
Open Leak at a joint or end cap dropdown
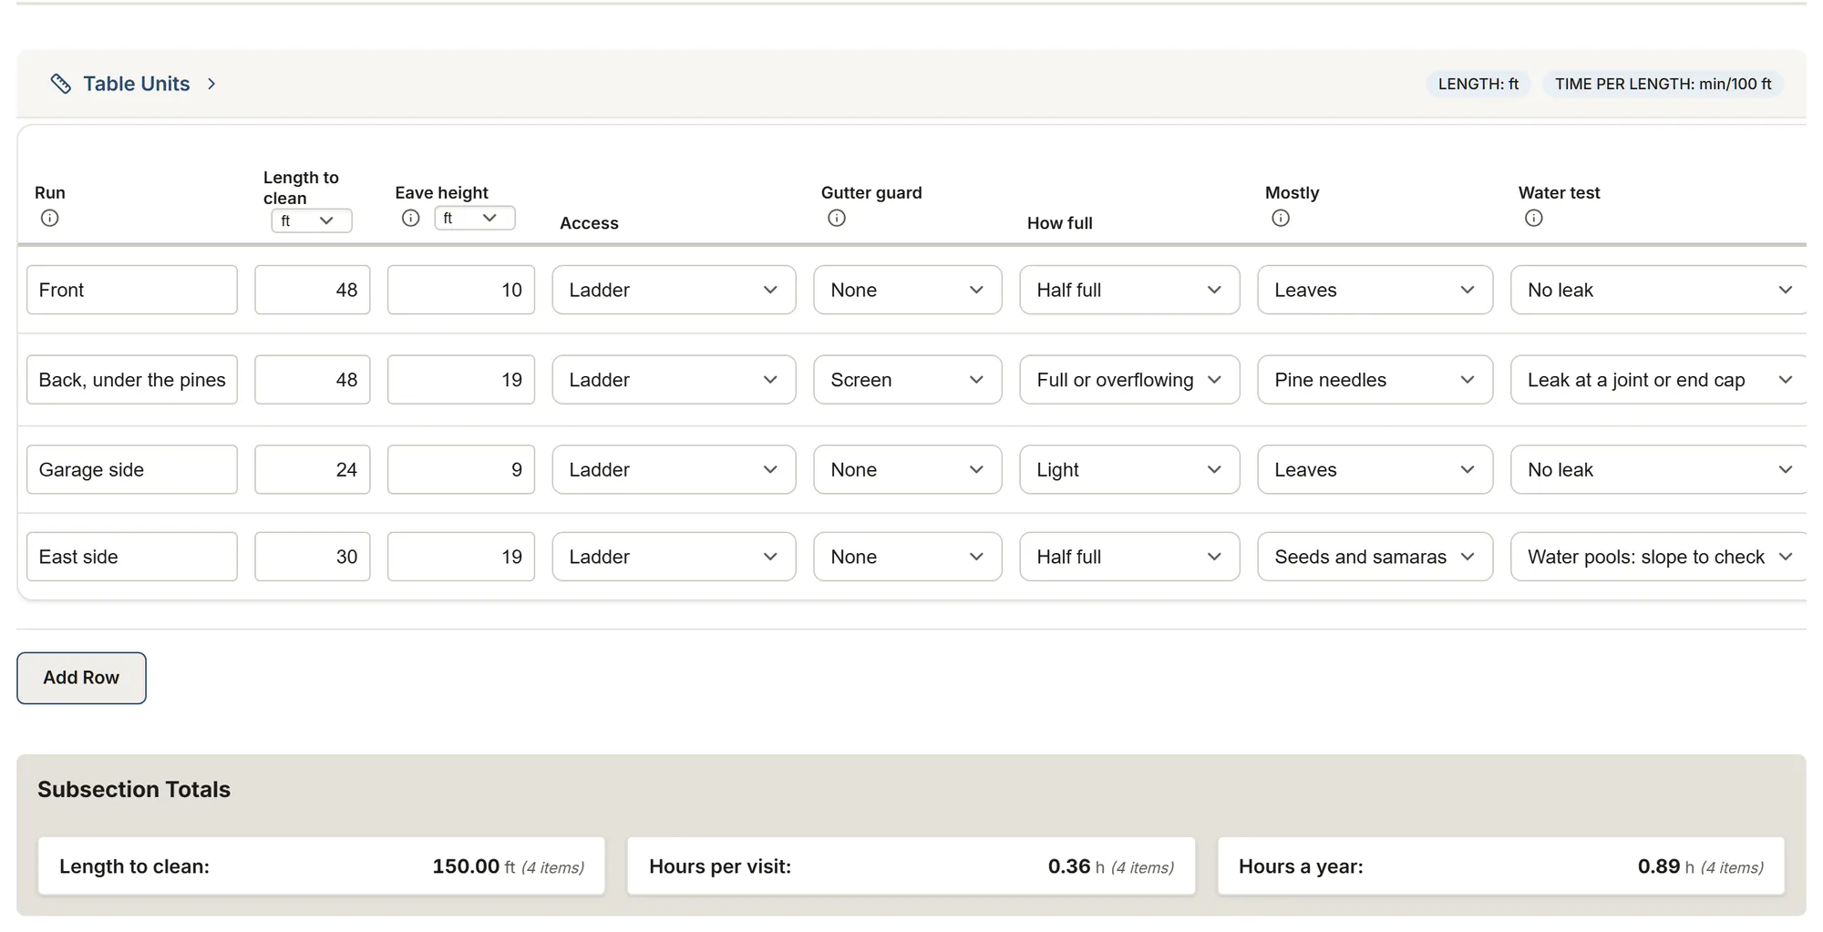tap(1659, 380)
